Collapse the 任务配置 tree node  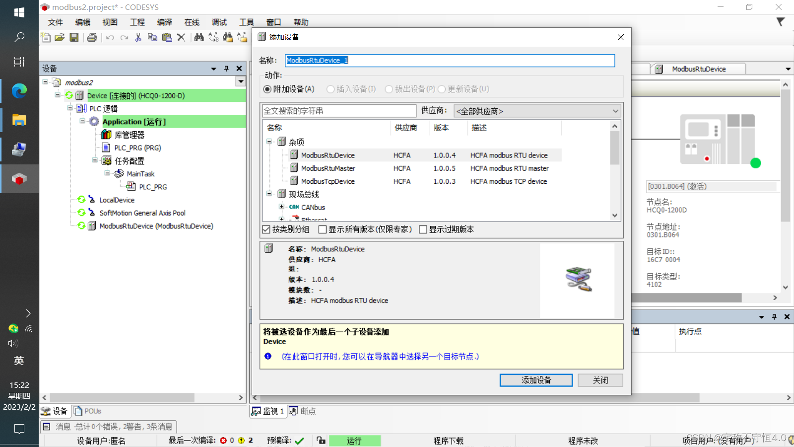point(95,160)
